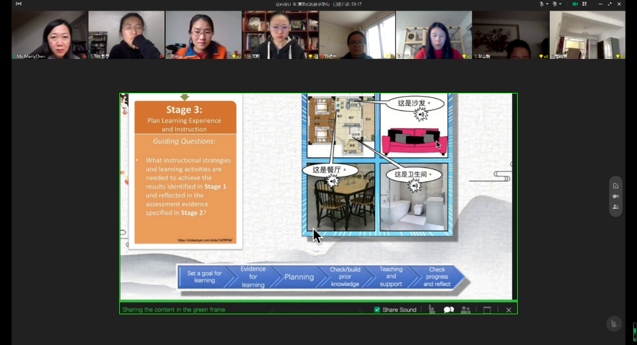Select Ms. MartyChen's video thumbnail

(x=50, y=34)
